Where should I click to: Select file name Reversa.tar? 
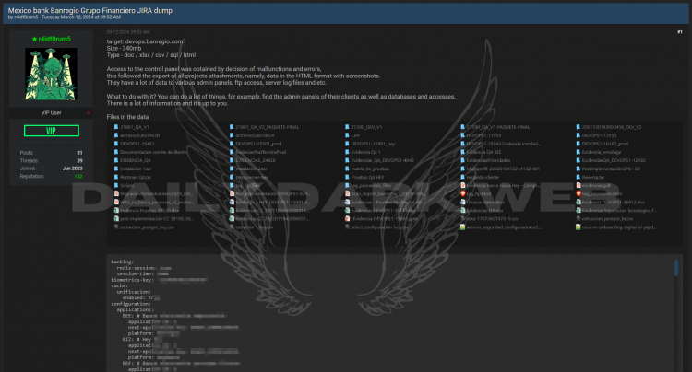point(593,178)
